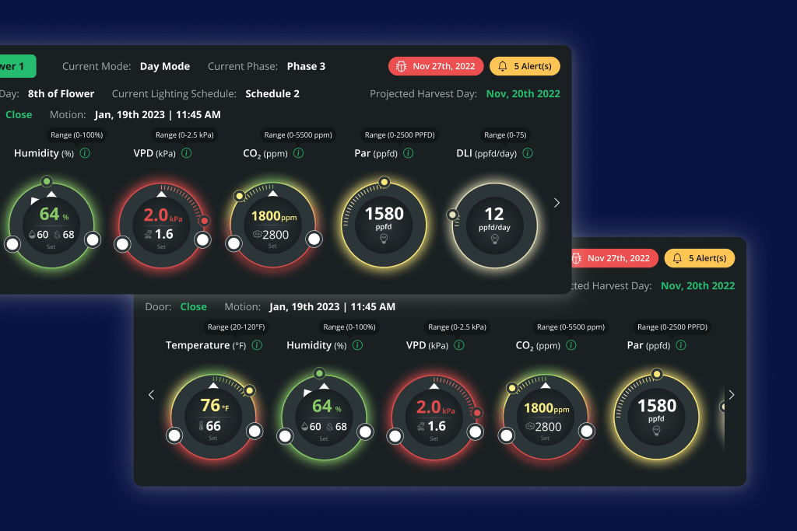Screen dimensions: 797x531
Task: Select yellow marker atop upper Par gauge
Action: tap(384, 182)
